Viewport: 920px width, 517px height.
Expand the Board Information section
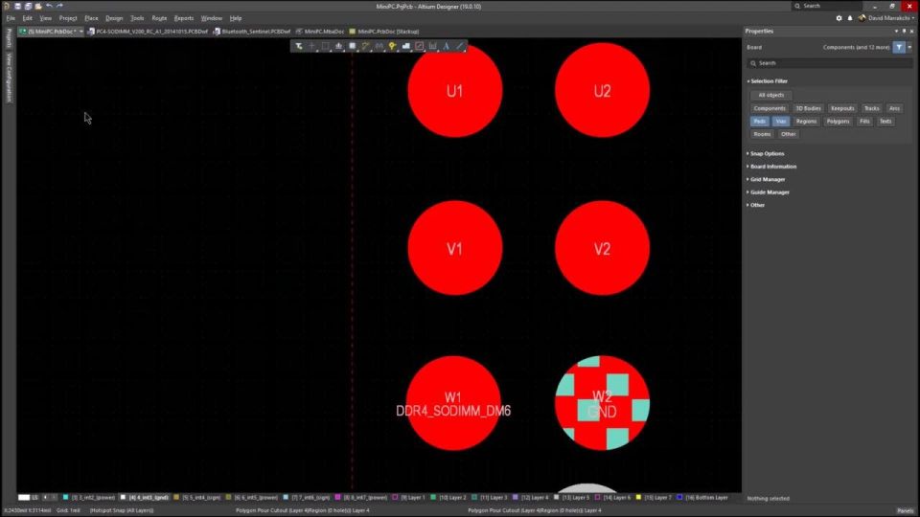tap(772, 167)
